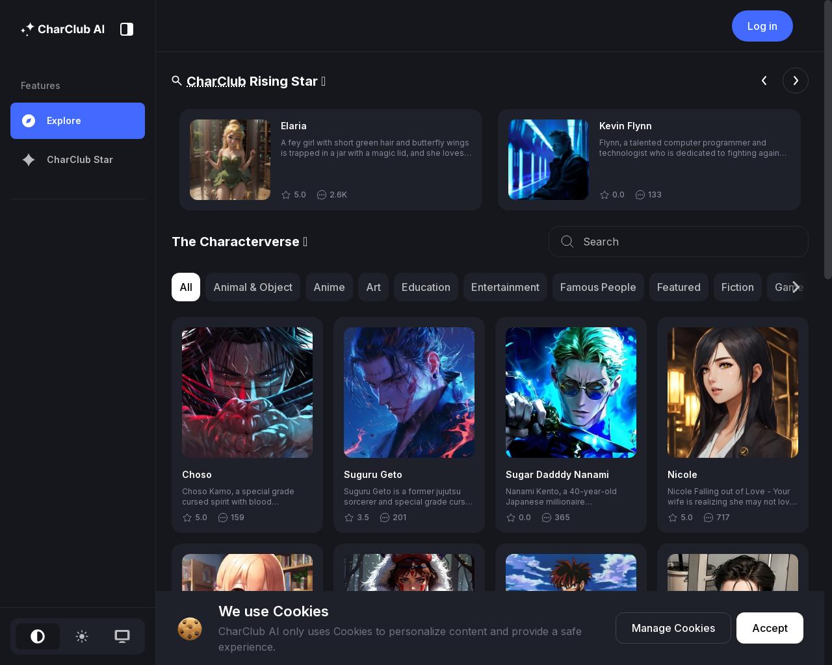Click star rating icon on Nicole card
The image size is (832, 665).
673,518
